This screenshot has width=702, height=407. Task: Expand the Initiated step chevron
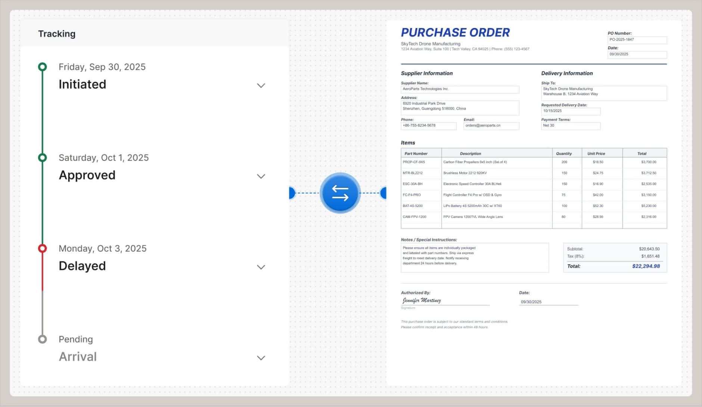coord(261,86)
